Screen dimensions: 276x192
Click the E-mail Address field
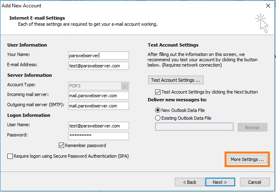click(98, 65)
